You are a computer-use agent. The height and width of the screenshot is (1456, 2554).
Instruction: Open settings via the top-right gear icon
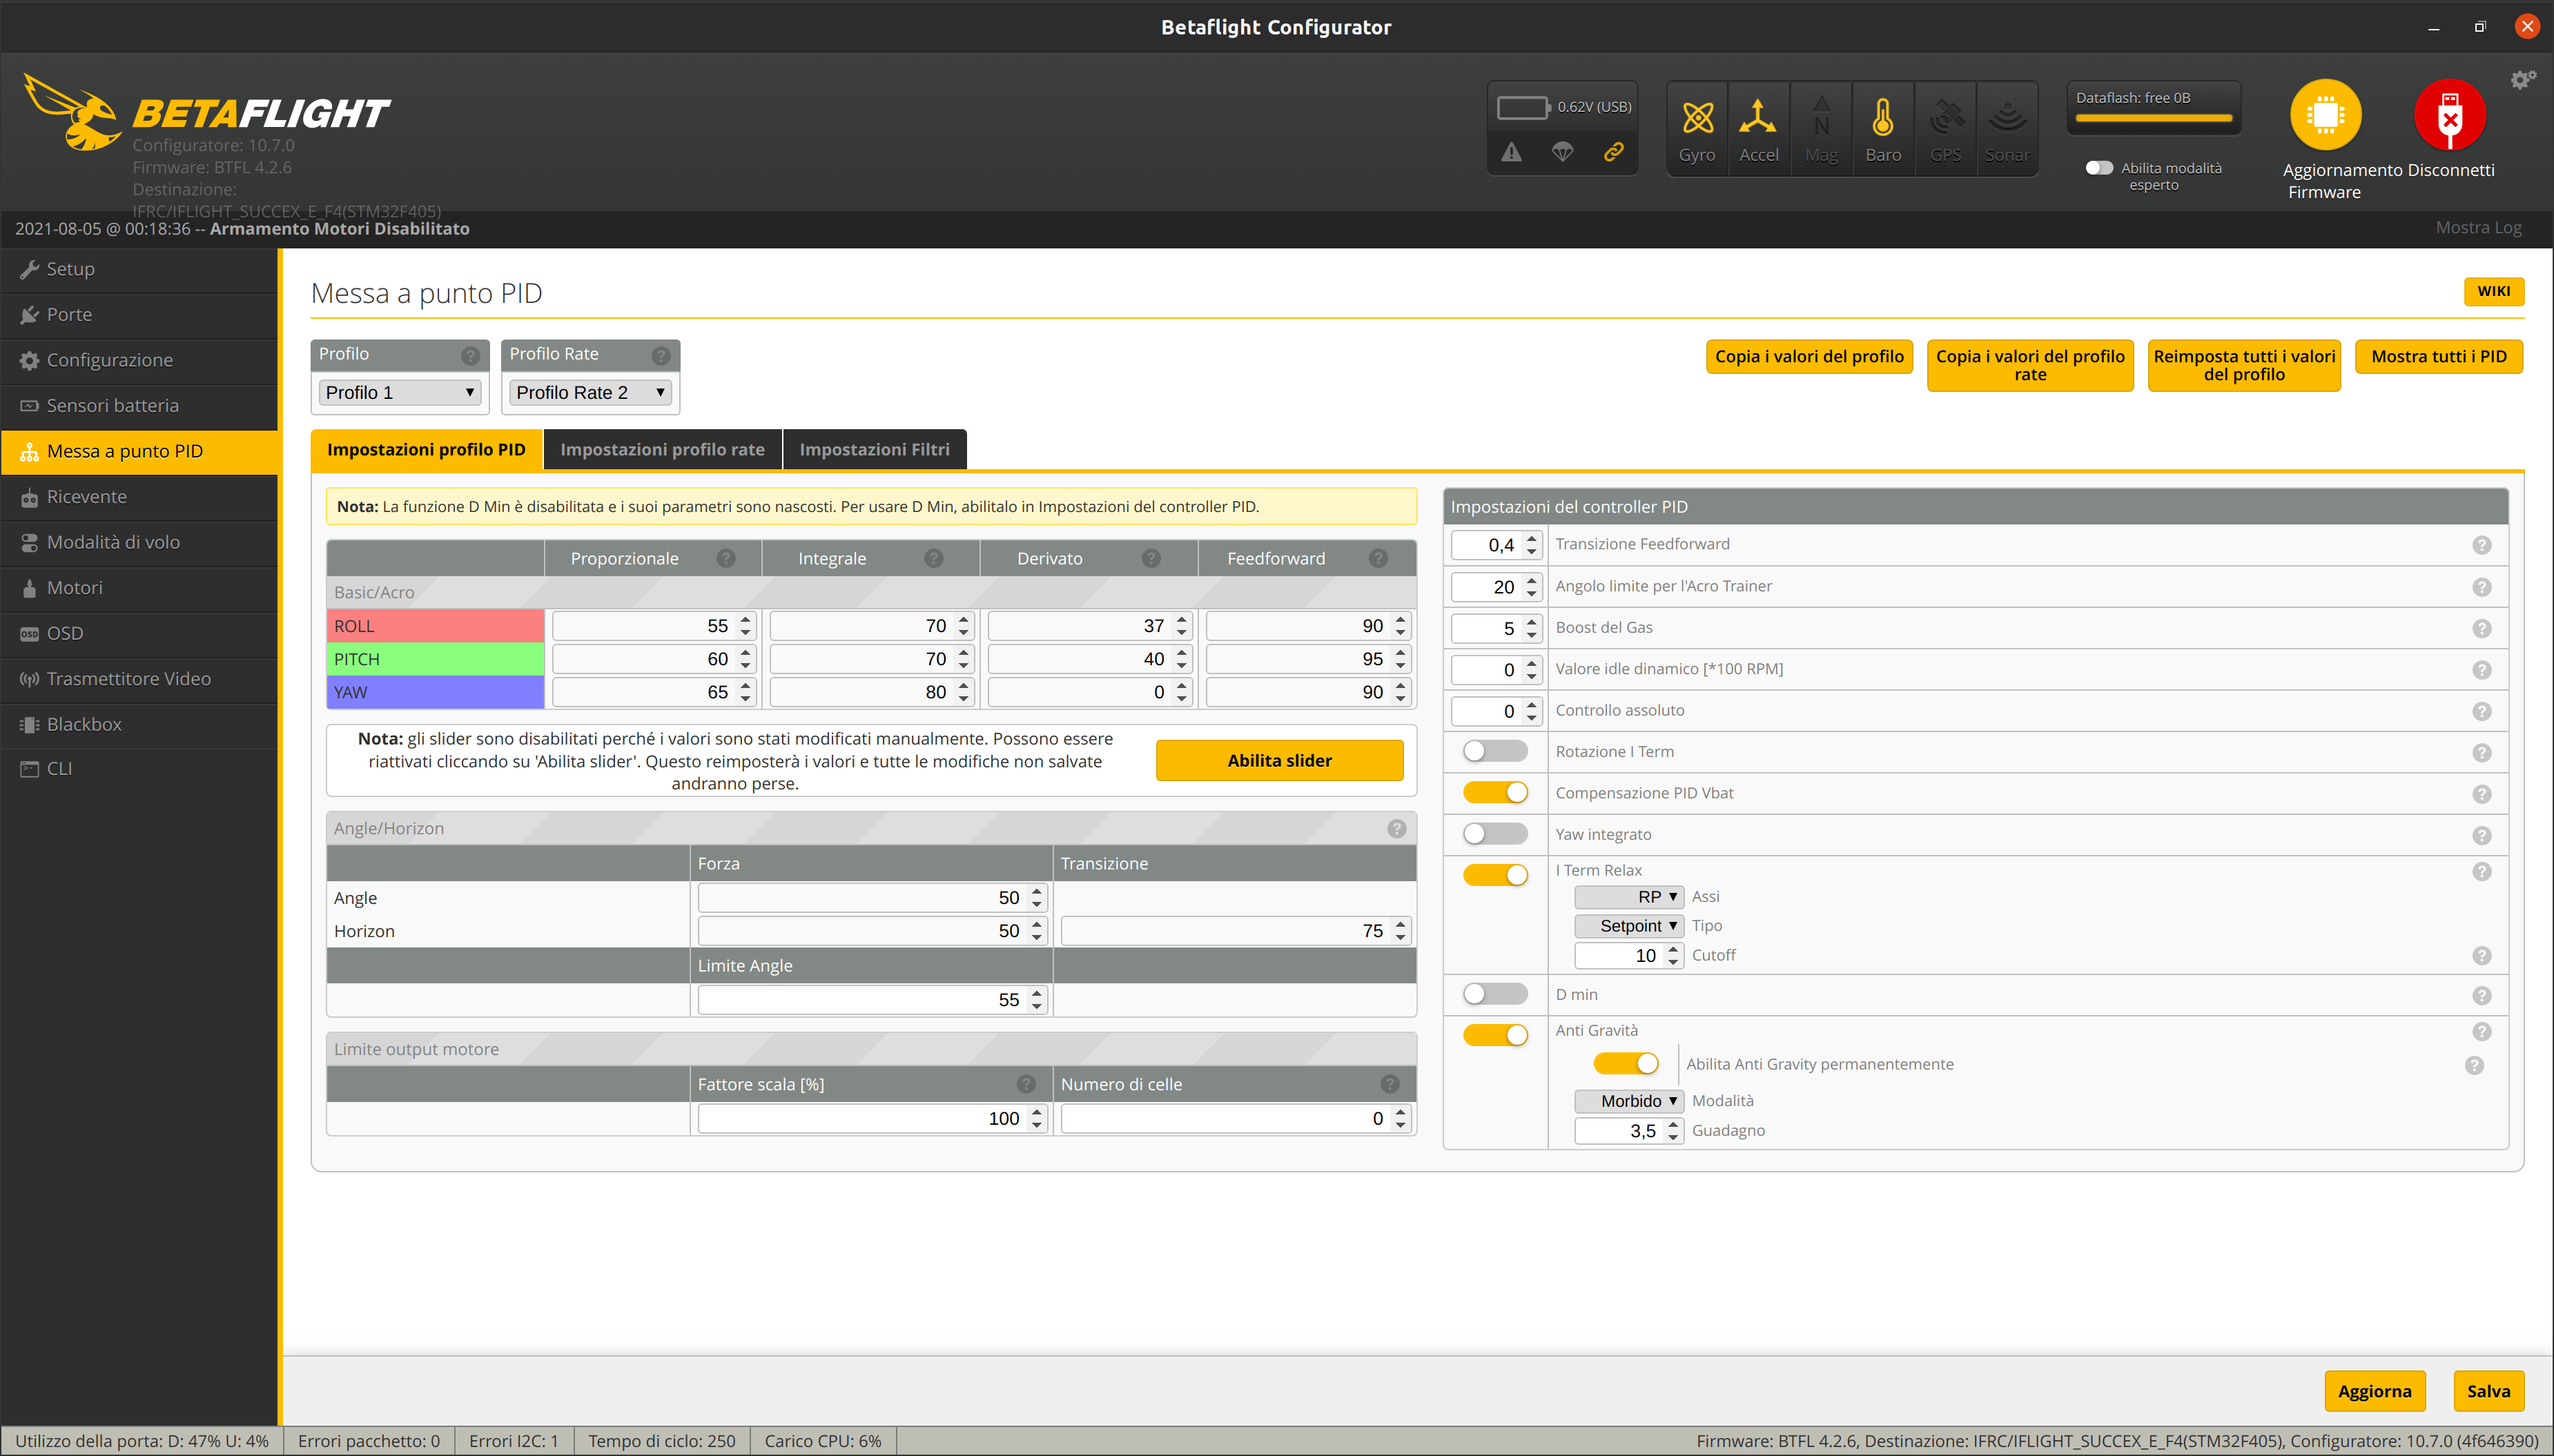click(x=2522, y=80)
